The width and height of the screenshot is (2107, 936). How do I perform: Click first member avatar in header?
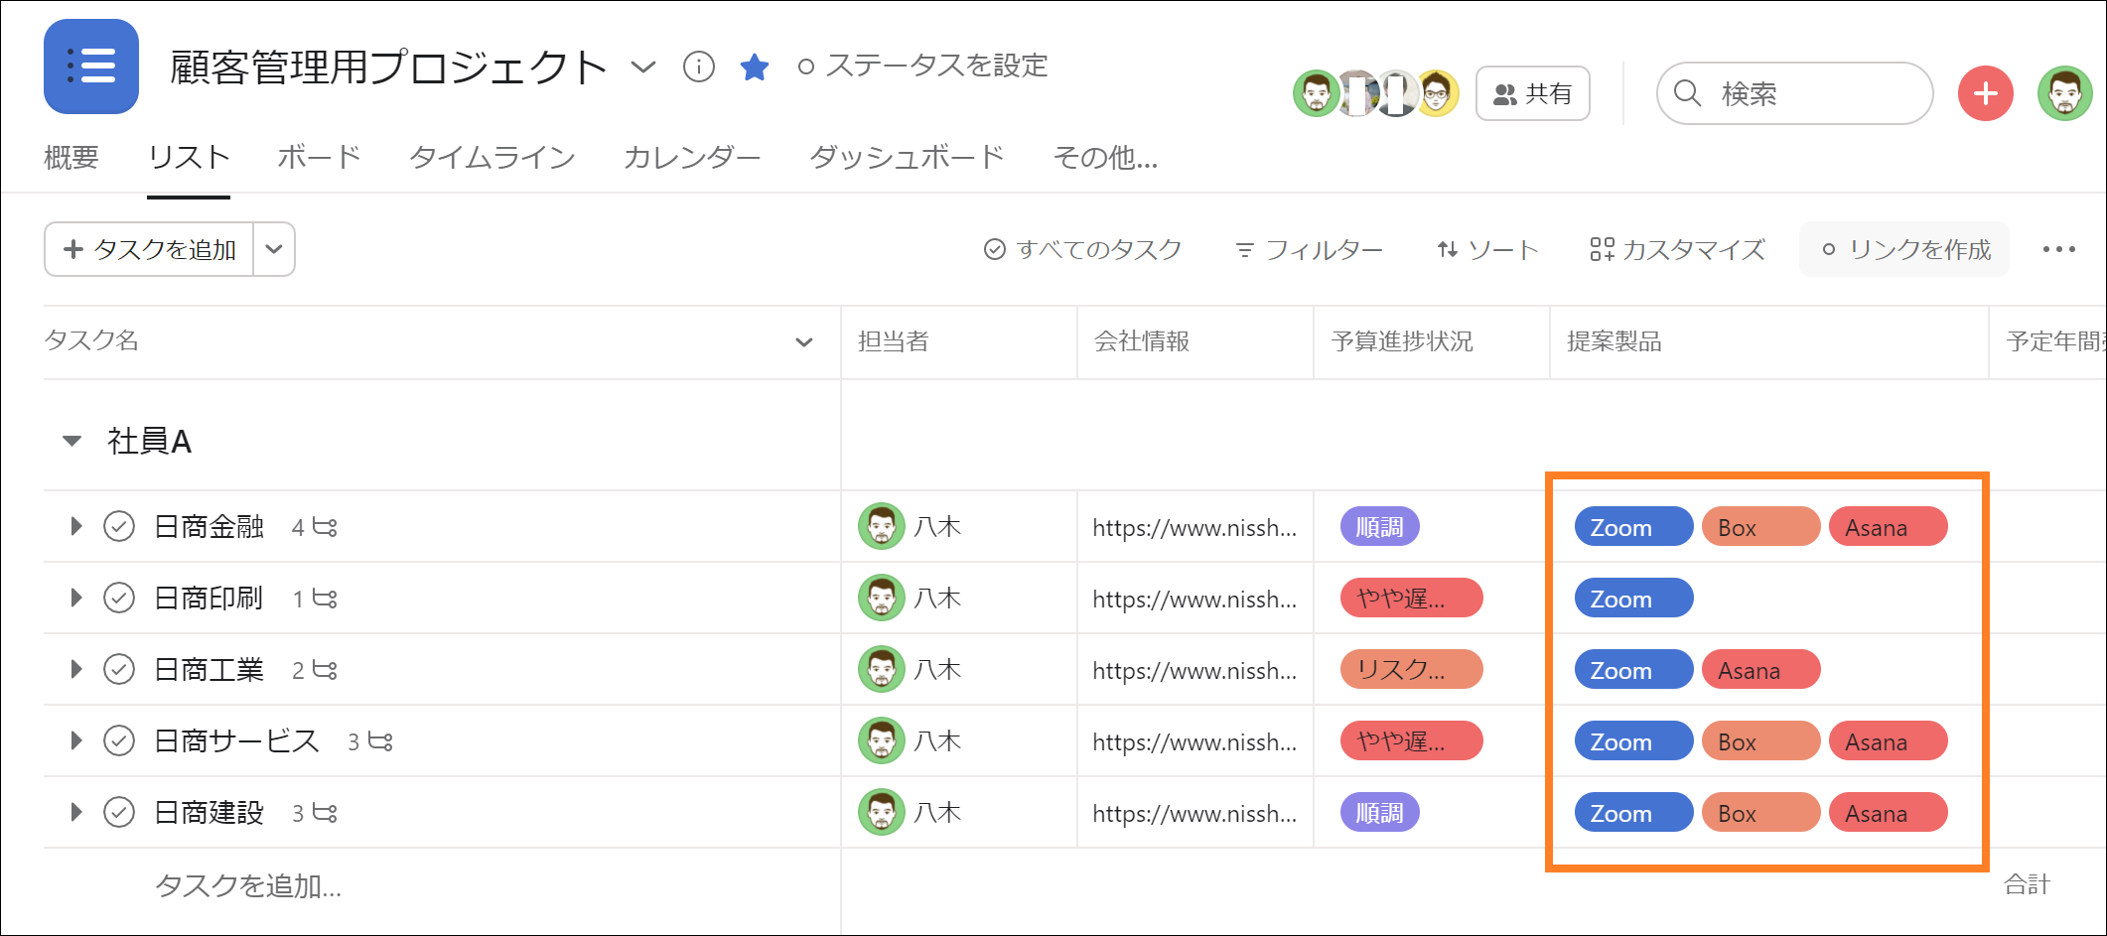(1316, 93)
